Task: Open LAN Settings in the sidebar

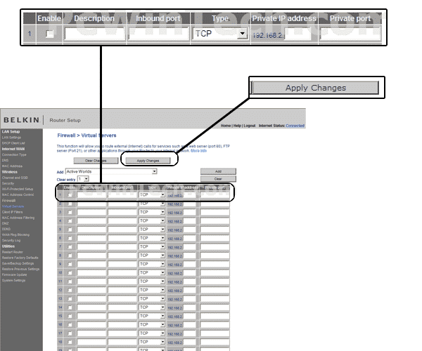Action: click(x=11, y=138)
